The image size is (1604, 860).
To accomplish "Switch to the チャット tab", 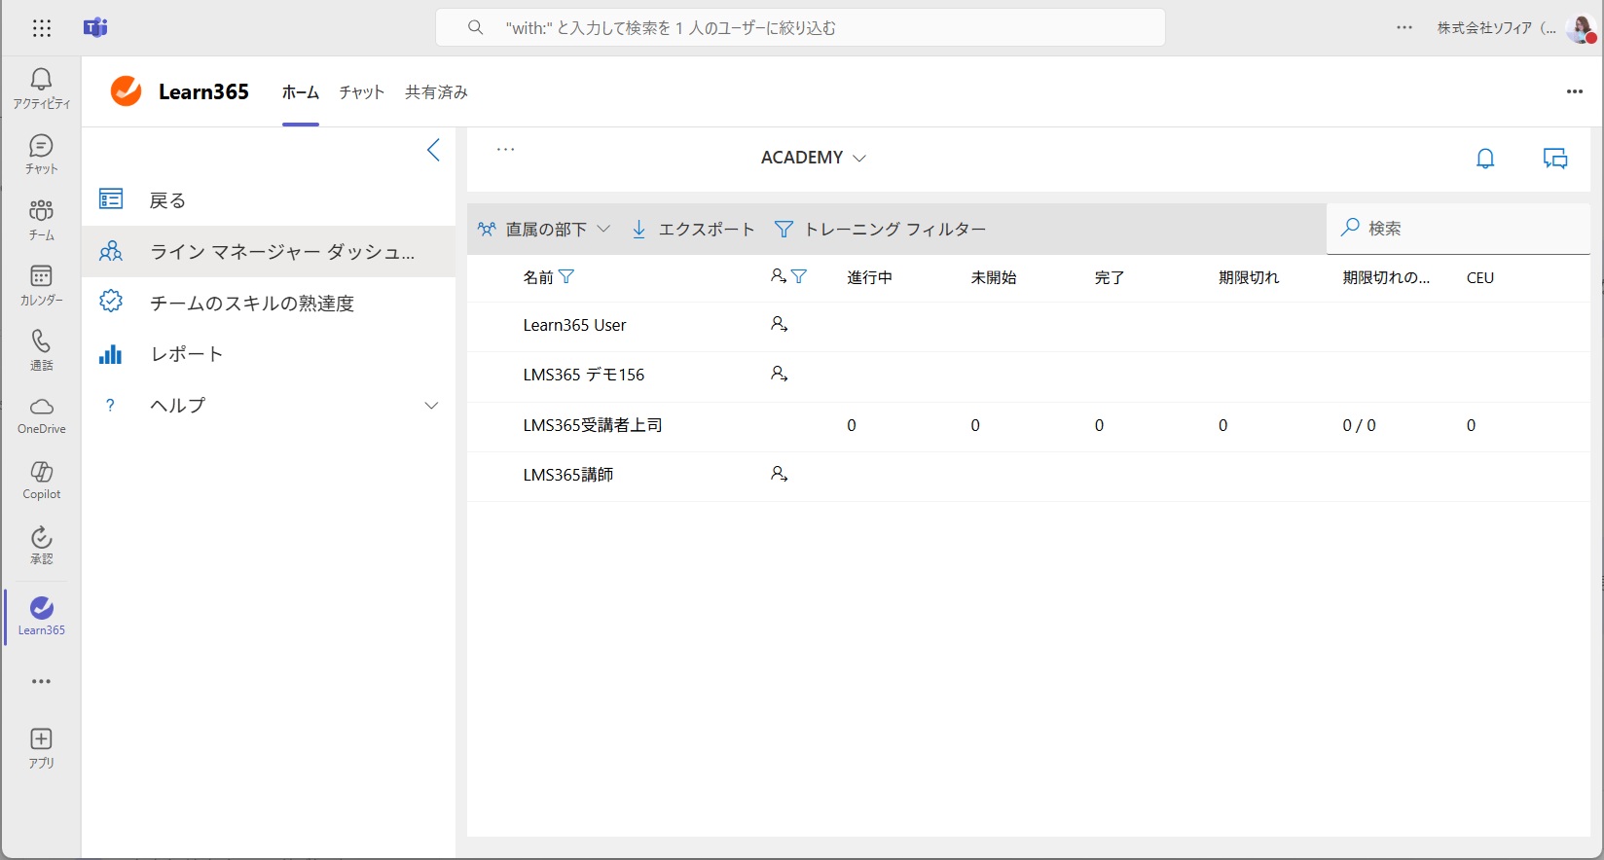I will (362, 92).
